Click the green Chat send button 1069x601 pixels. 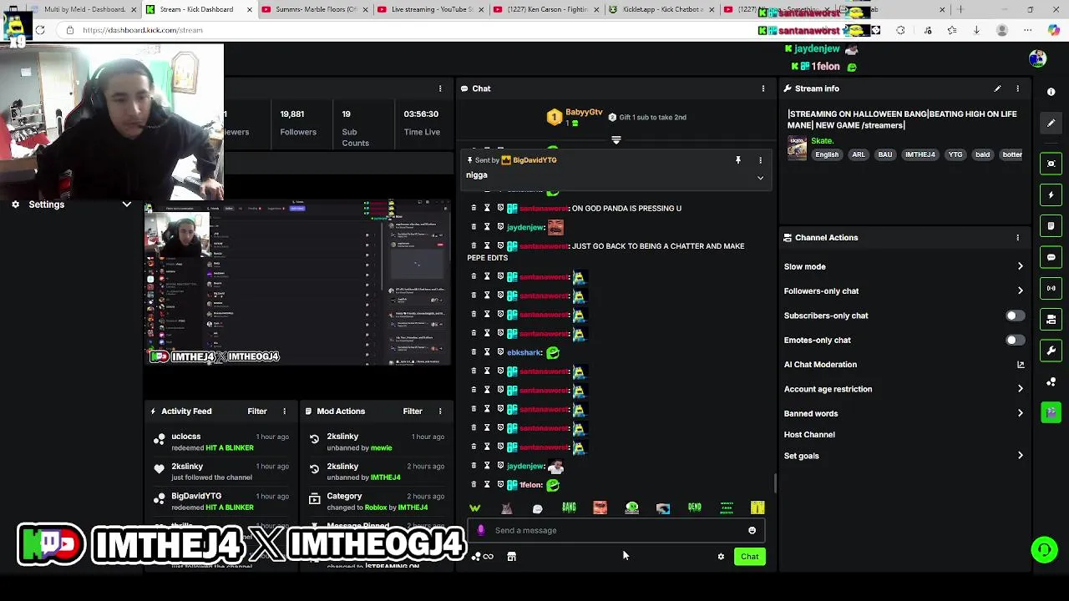pos(749,557)
